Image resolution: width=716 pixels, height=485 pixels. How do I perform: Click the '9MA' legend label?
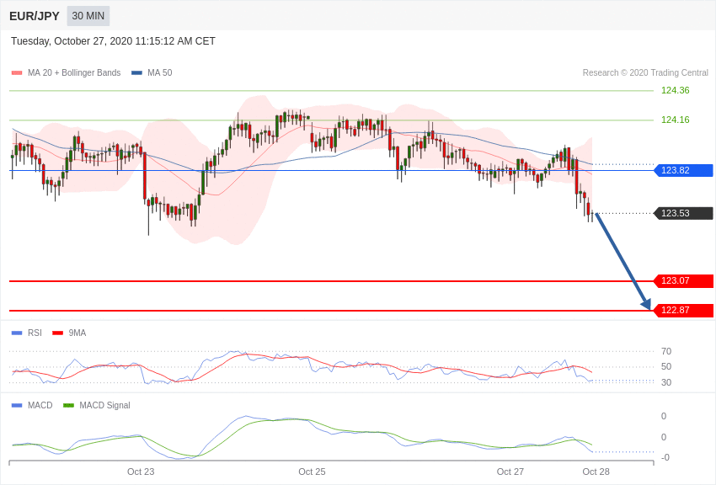[77, 333]
